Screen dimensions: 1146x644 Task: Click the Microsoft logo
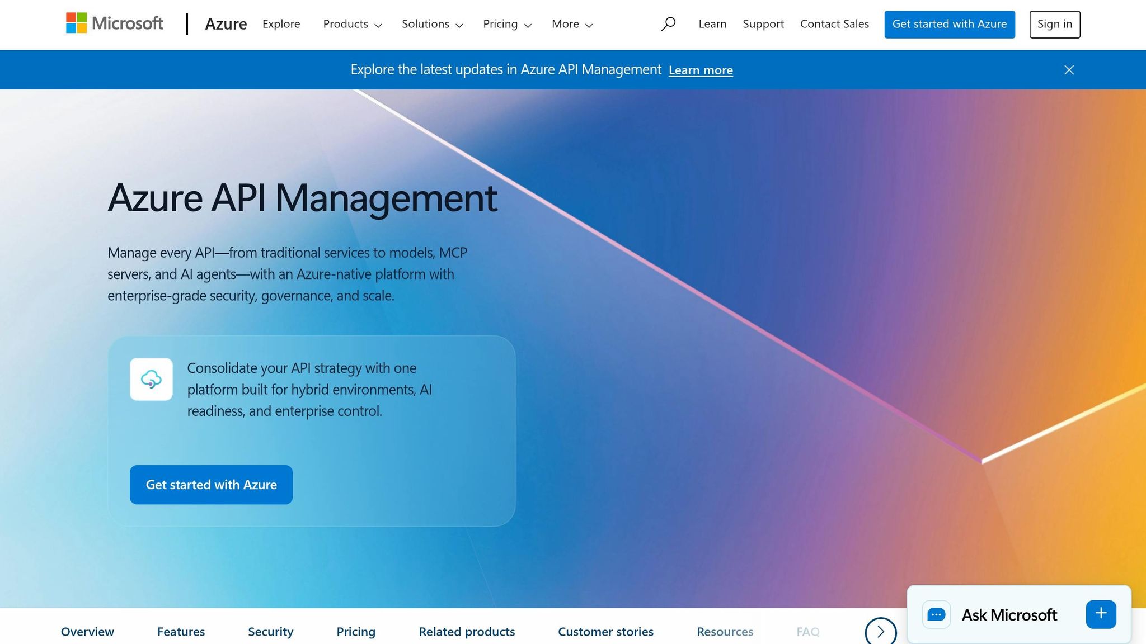(115, 23)
